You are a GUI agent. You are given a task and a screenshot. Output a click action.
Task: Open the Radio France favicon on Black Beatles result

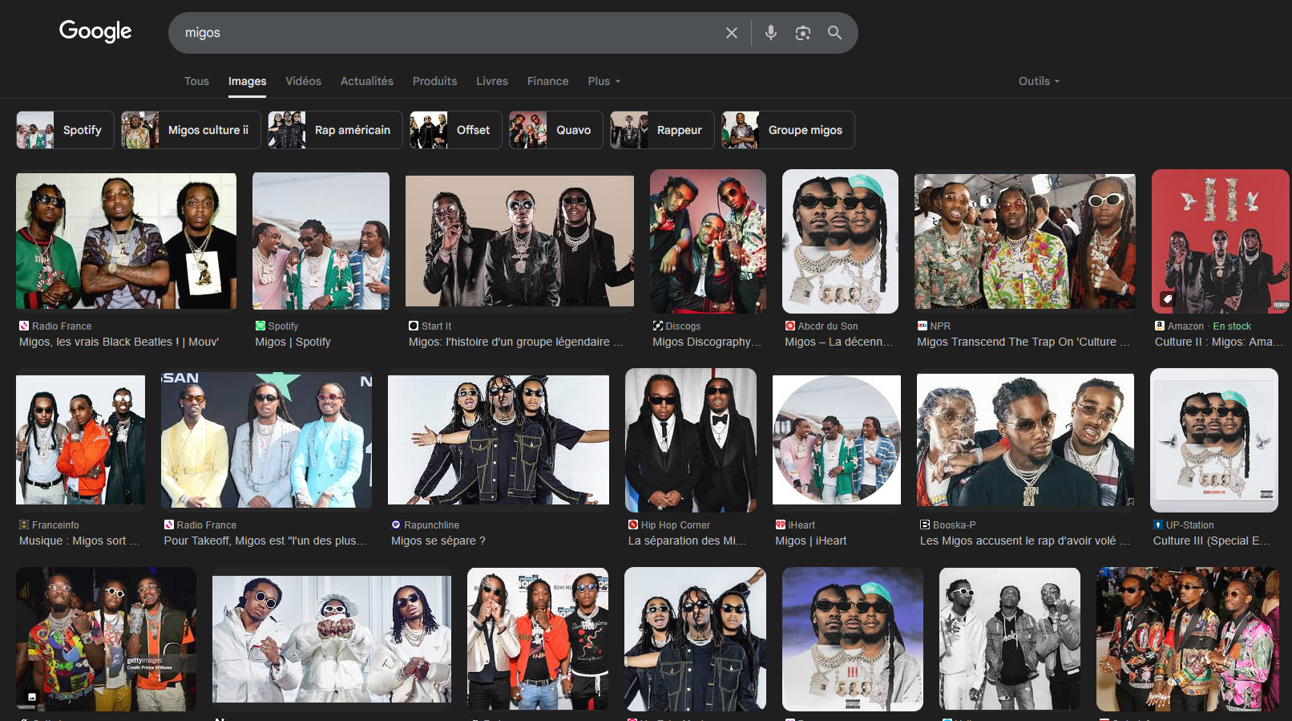[x=24, y=326]
